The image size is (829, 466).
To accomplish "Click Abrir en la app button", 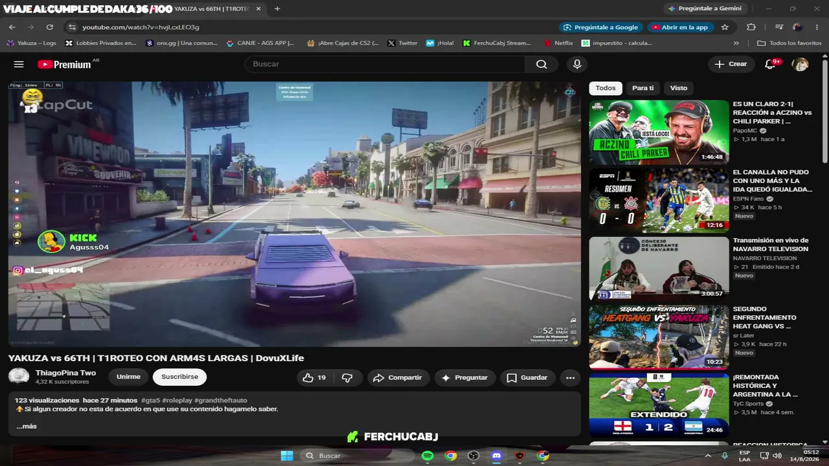I will coord(681,27).
